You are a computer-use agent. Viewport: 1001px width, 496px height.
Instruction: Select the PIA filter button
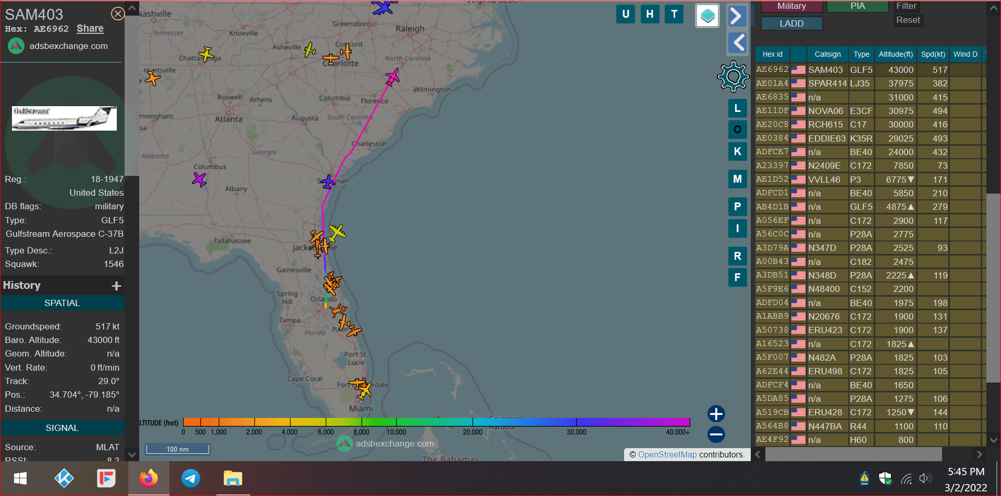(858, 6)
